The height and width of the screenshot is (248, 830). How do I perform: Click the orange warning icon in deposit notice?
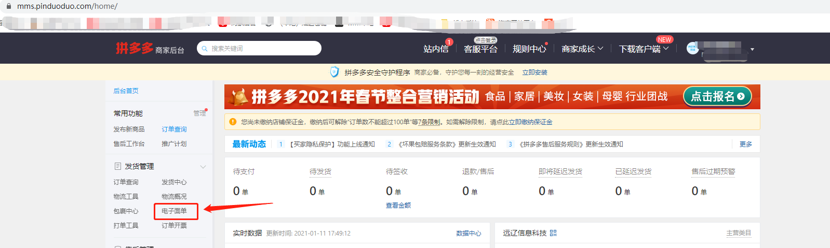[233, 122]
